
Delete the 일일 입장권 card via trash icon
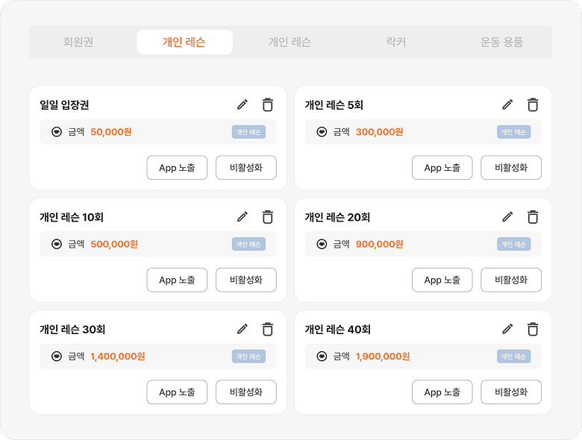click(268, 104)
